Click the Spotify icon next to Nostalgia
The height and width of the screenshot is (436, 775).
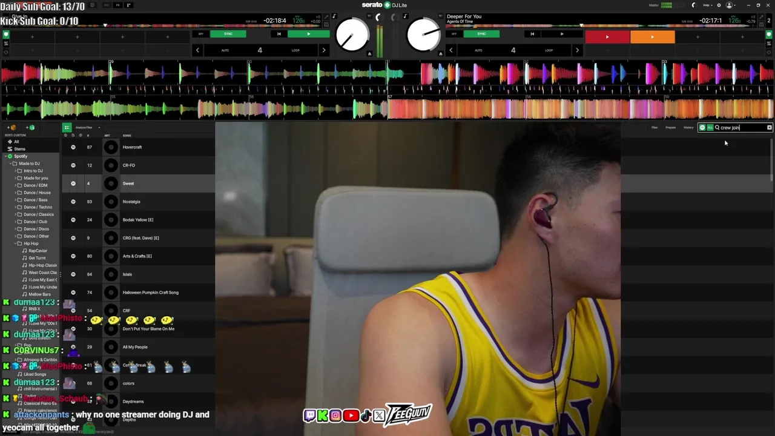click(73, 202)
